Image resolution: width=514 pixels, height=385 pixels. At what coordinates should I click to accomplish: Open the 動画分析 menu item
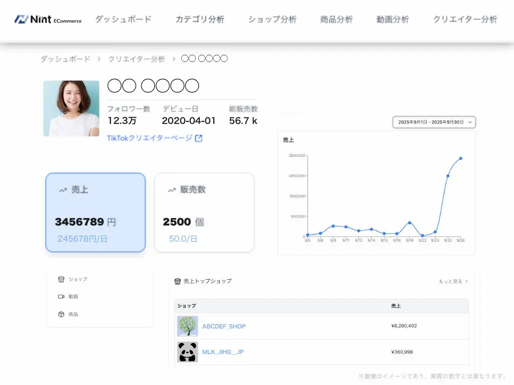coord(393,20)
